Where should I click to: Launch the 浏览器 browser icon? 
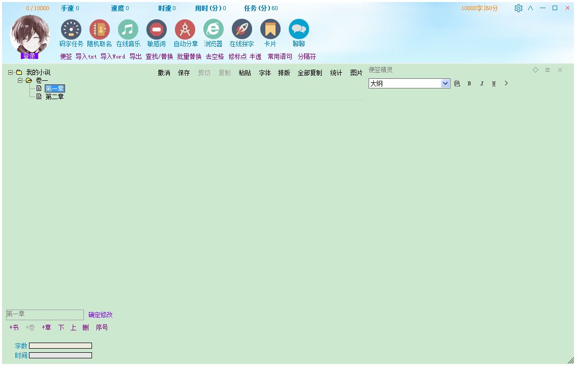pyautogui.click(x=214, y=29)
